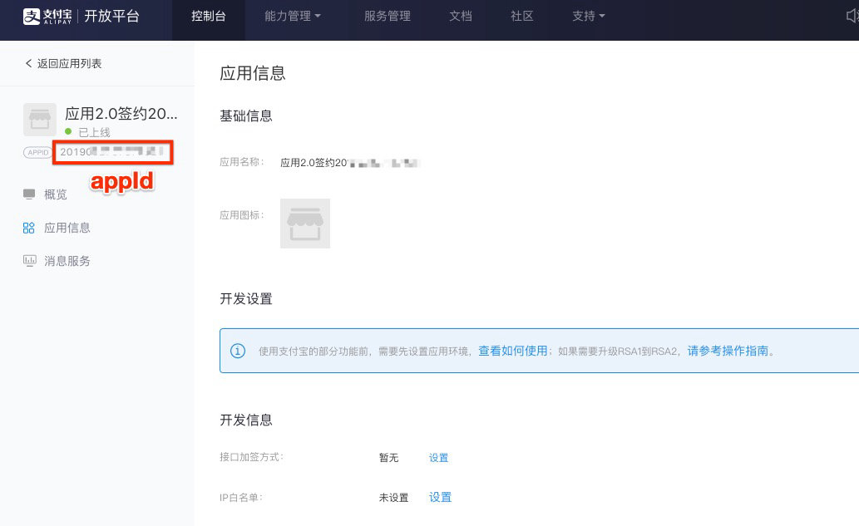Viewport: 859px width, 526px height.
Task: Open the 请参考操作指南 link
Action: coord(727,351)
